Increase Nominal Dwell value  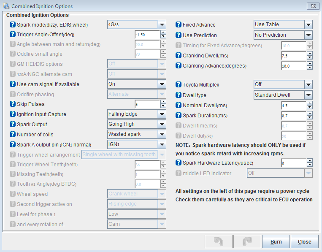click(310, 103)
